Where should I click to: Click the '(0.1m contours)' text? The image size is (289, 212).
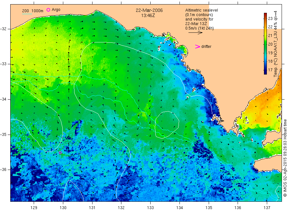pyautogui.click(x=199, y=15)
